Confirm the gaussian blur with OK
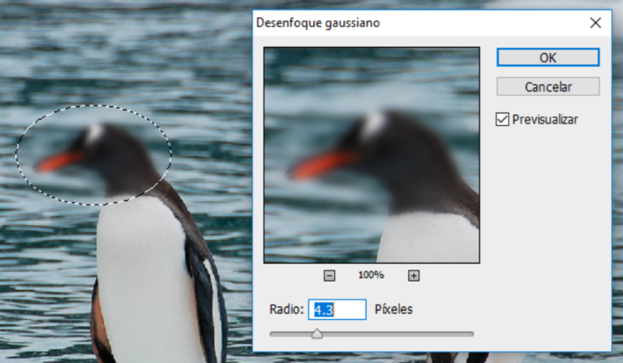This screenshot has height=363, width=623. 548,58
